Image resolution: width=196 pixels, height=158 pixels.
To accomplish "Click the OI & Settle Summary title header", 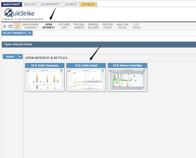I will click(45, 65).
